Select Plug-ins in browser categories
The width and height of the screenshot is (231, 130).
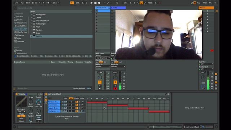[x=21, y=35]
